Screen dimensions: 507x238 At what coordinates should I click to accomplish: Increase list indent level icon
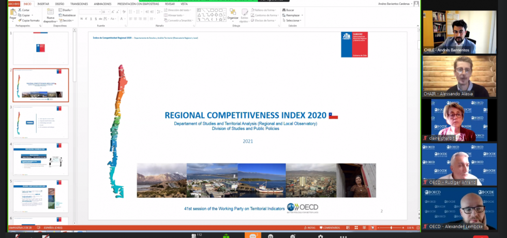pos(152,11)
